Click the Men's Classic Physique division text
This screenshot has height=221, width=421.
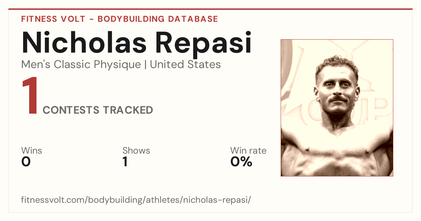pyautogui.click(x=81, y=65)
